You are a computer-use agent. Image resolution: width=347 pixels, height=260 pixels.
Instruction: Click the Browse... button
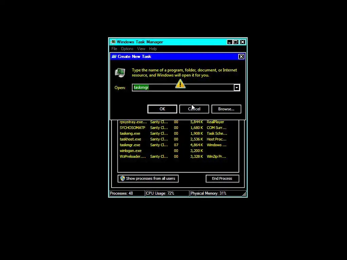coord(226,109)
